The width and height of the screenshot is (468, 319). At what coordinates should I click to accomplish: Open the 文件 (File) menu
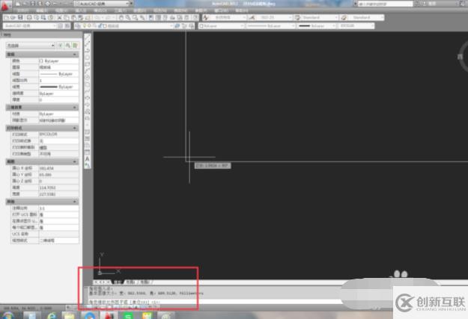[x=22, y=10]
